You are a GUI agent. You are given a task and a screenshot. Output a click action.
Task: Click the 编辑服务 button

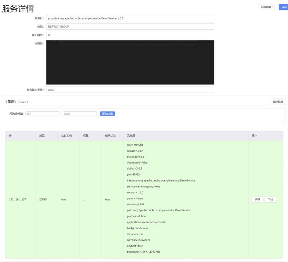click(266, 7)
